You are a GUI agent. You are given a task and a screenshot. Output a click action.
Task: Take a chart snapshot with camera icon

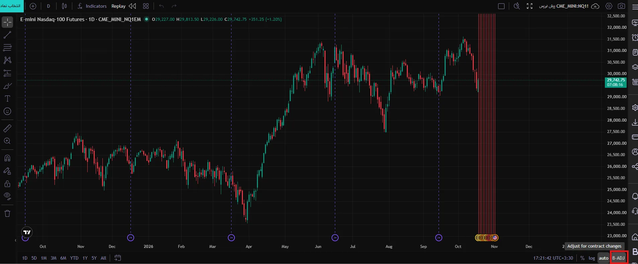point(621,6)
